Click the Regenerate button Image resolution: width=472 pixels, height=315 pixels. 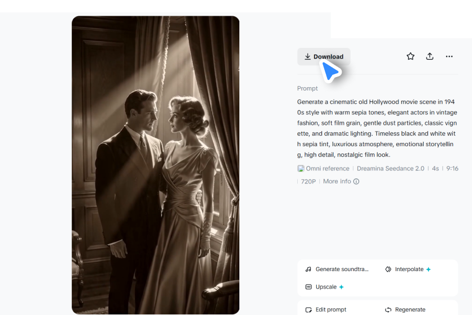click(405, 309)
